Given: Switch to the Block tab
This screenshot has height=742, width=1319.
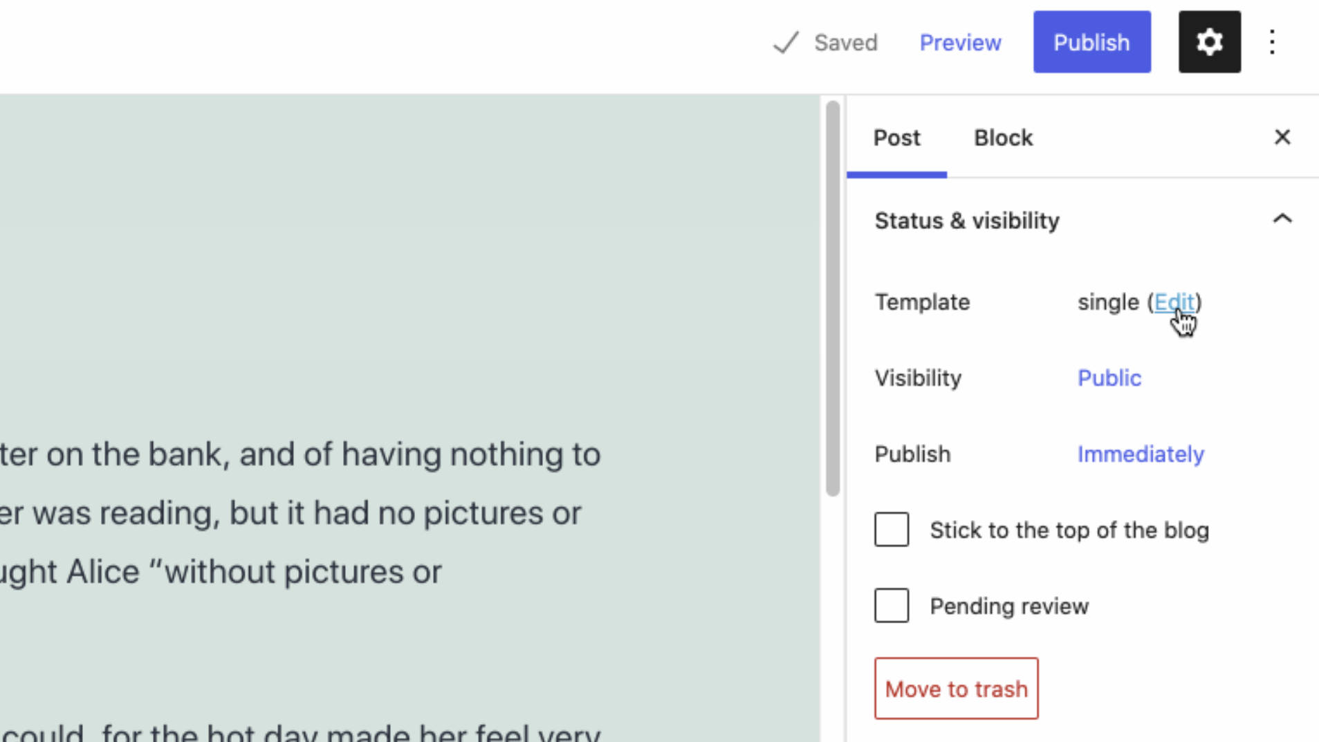Looking at the screenshot, I should click(1002, 138).
